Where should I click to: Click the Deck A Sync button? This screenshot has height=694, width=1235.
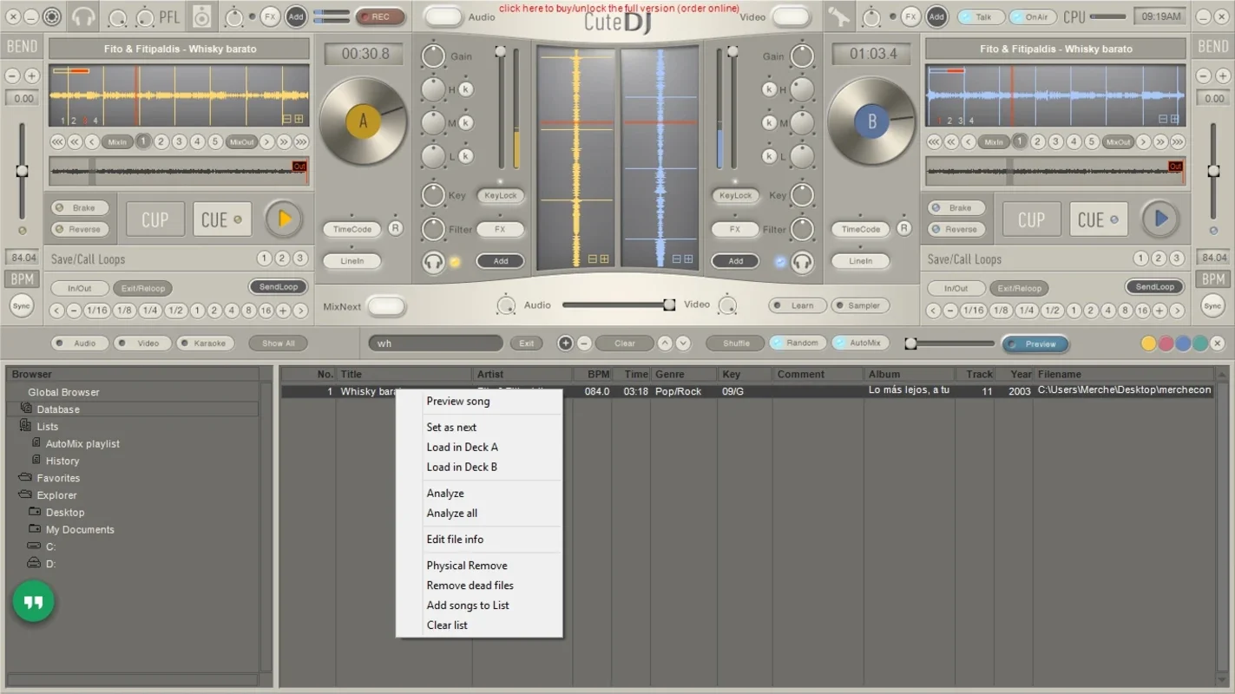point(22,305)
